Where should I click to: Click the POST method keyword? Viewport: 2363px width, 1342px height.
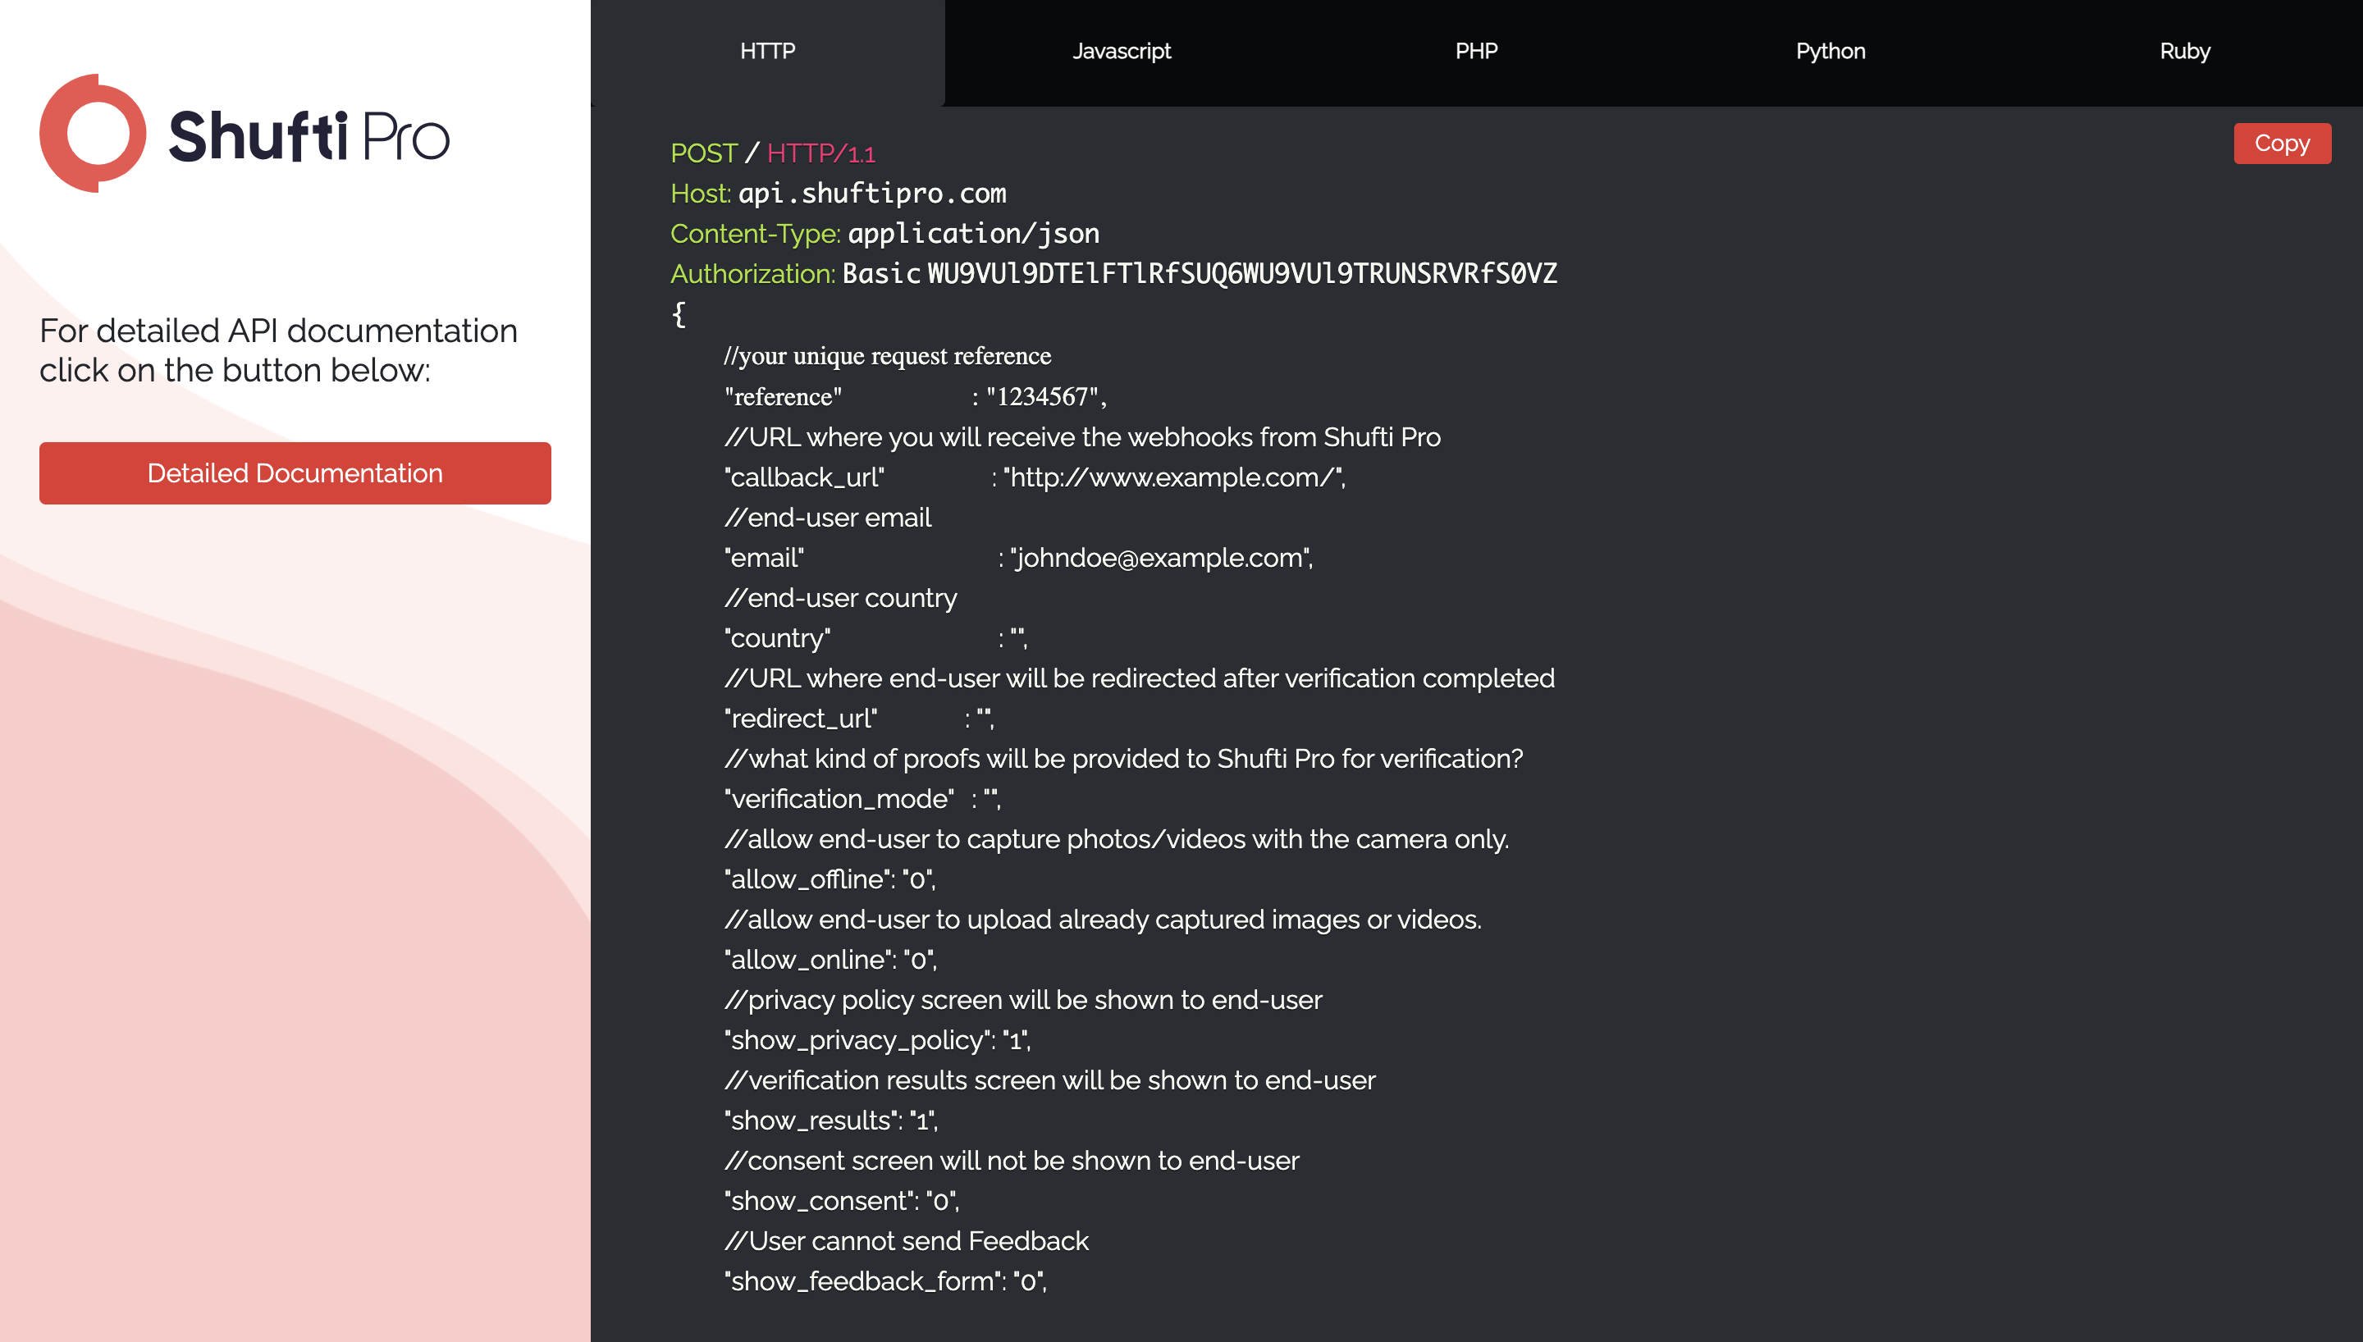click(703, 153)
